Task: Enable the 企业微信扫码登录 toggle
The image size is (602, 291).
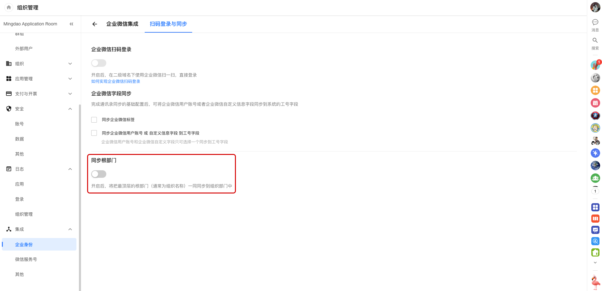Action: pos(99,63)
